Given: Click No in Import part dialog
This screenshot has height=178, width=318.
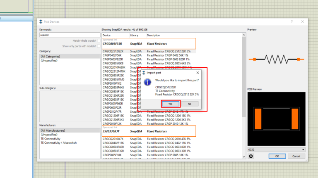Looking at the screenshot, I should 189,104.
